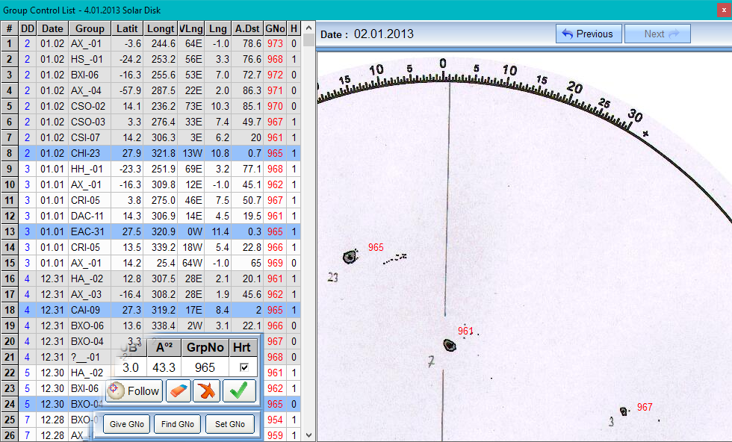This screenshot has width=732, height=442.
Task: Click GNo 973 in row 1
Action: coord(275,43)
